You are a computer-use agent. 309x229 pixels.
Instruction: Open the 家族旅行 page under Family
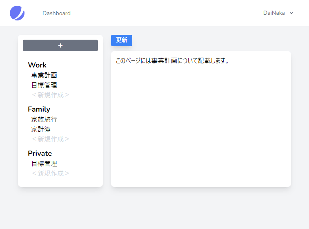pos(44,119)
